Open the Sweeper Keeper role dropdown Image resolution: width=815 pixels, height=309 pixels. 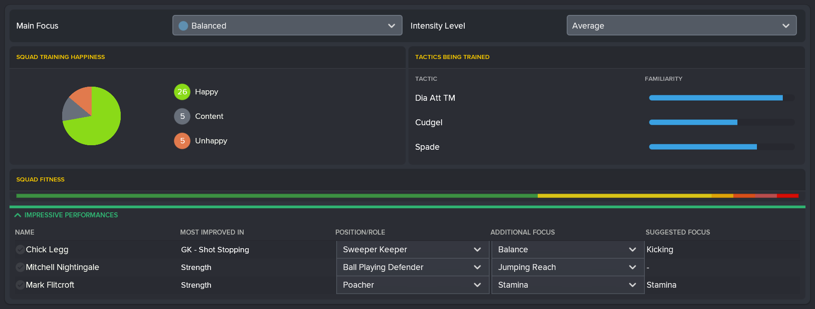click(x=412, y=250)
